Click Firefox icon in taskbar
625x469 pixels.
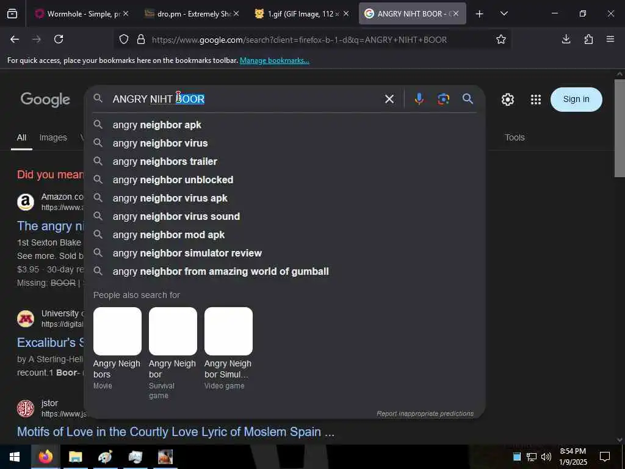click(45, 457)
